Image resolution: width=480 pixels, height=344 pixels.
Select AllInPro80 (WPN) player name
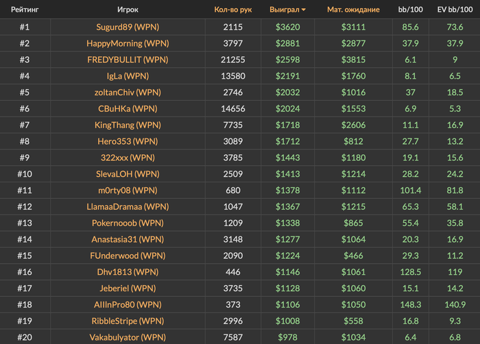pos(128,304)
